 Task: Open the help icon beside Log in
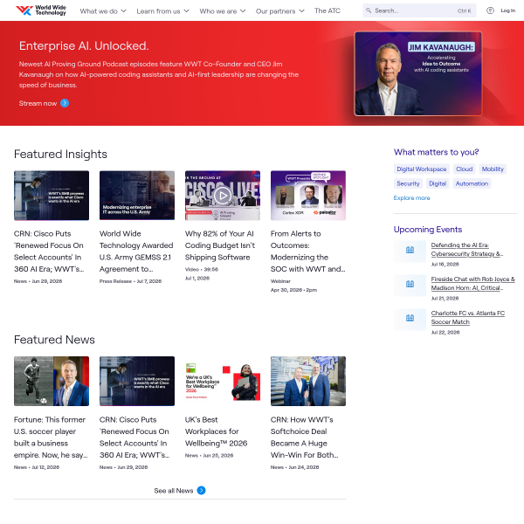point(490,10)
